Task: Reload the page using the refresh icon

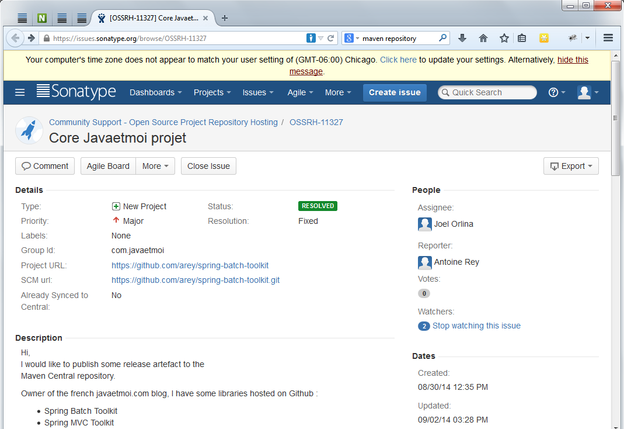Action: (331, 38)
